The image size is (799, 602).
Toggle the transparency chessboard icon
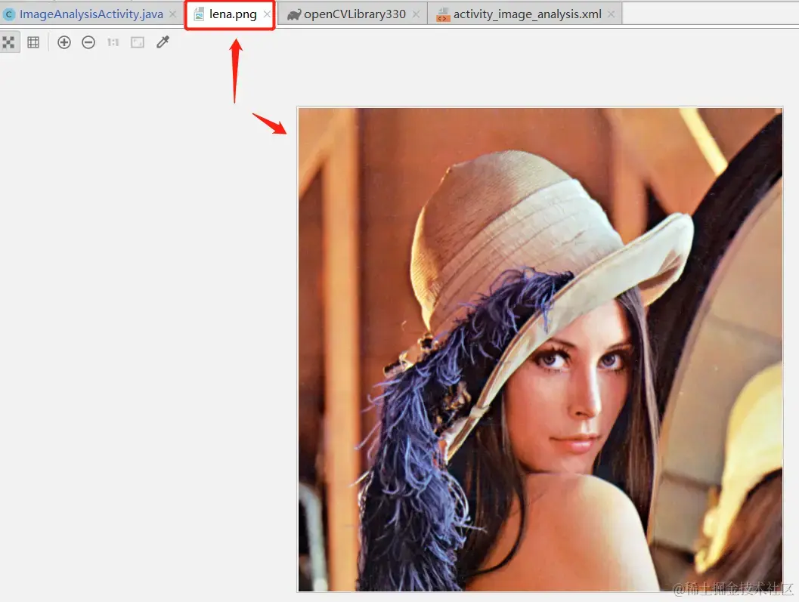tap(8, 42)
